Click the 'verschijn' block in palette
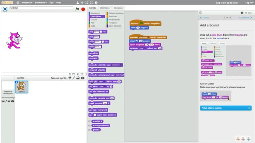The height and width of the screenshot is (143, 255). (94, 53)
